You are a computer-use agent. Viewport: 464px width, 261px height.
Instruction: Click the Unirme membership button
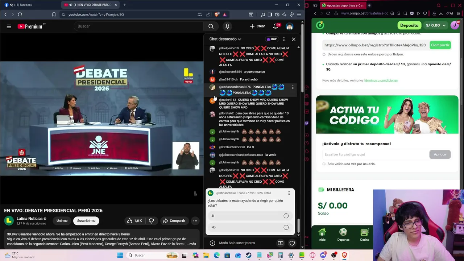tap(62, 221)
